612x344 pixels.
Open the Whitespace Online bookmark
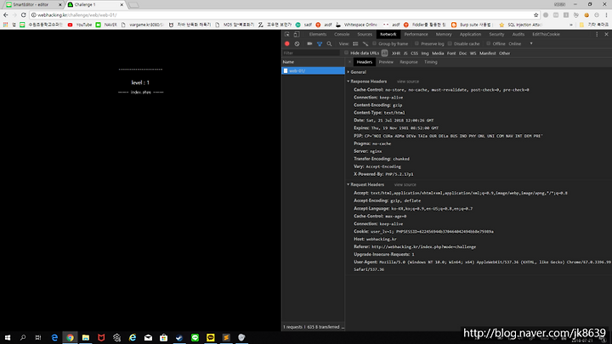pyautogui.click(x=356, y=25)
